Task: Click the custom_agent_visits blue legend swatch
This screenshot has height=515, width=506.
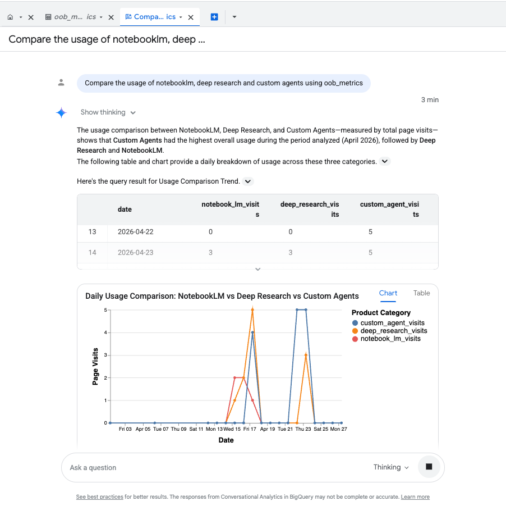Action: click(x=355, y=323)
